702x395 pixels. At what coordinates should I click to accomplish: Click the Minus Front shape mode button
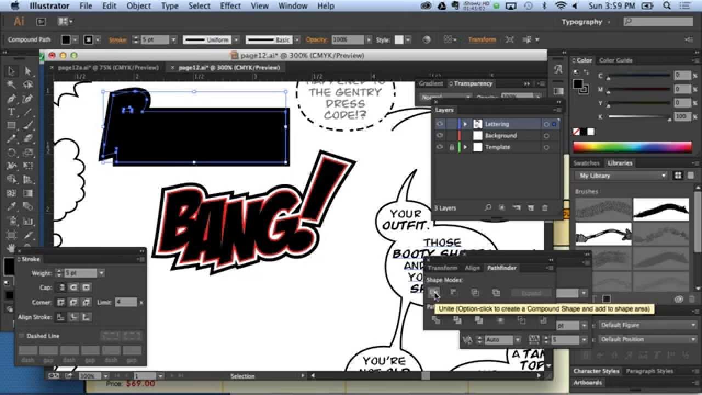pyautogui.click(x=454, y=293)
